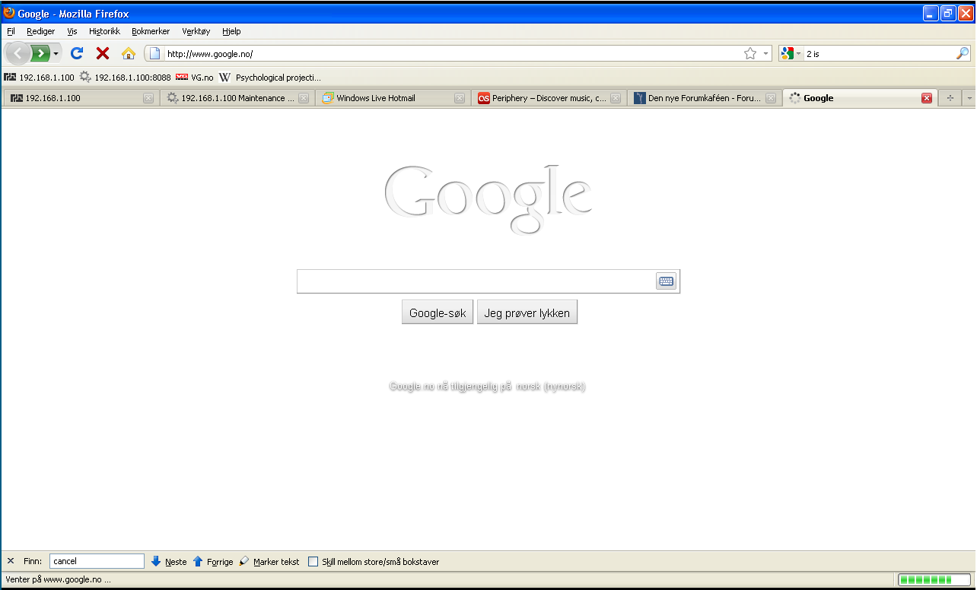Viewport: 977px width, 590px height.
Task: Open the Fil menu
Action: (11, 31)
